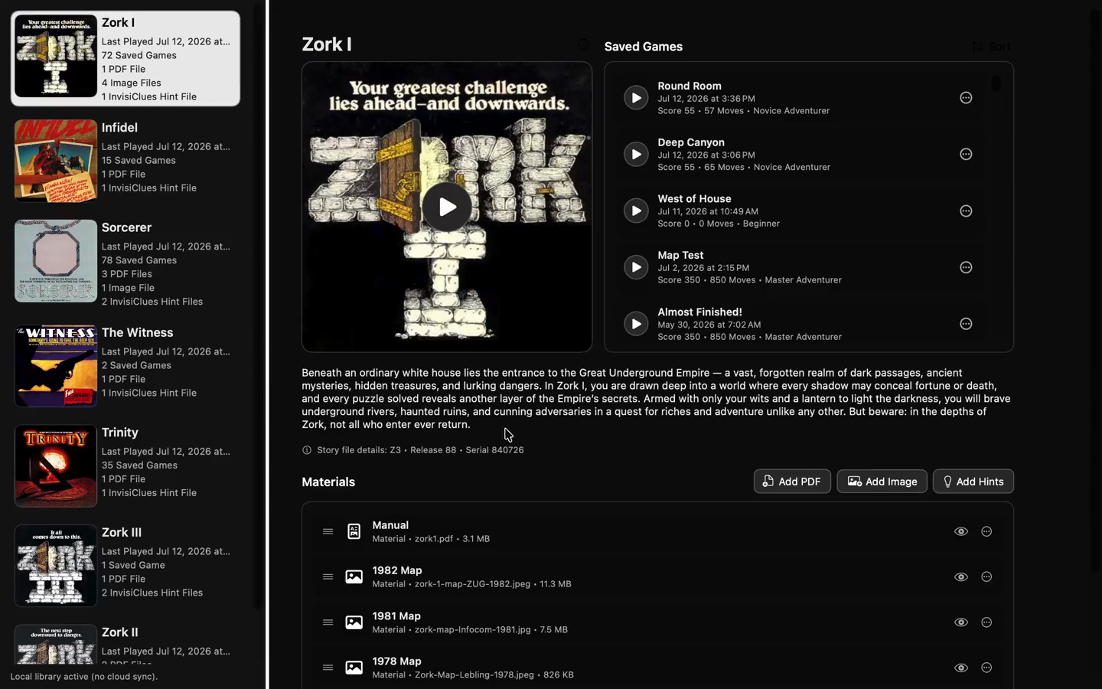Preview the 1978 Map with eye icon
Viewport: 1102px width, 689px height.
(x=961, y=668)
